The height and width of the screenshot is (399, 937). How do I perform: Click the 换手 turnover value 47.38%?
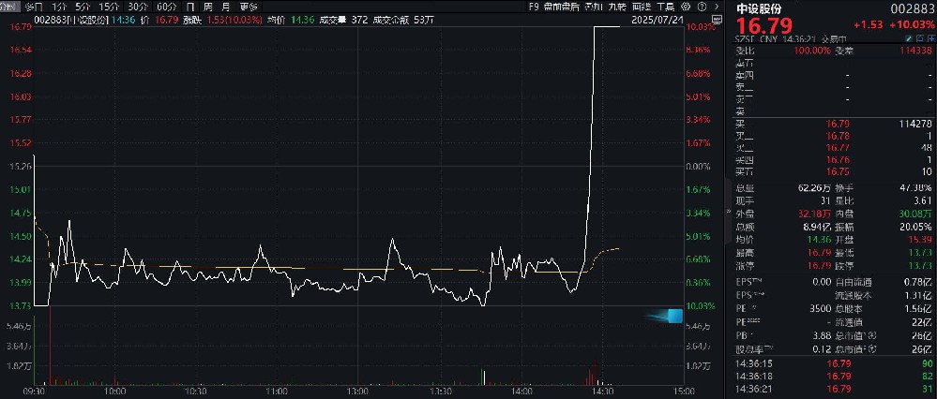[x=916, y=189]
